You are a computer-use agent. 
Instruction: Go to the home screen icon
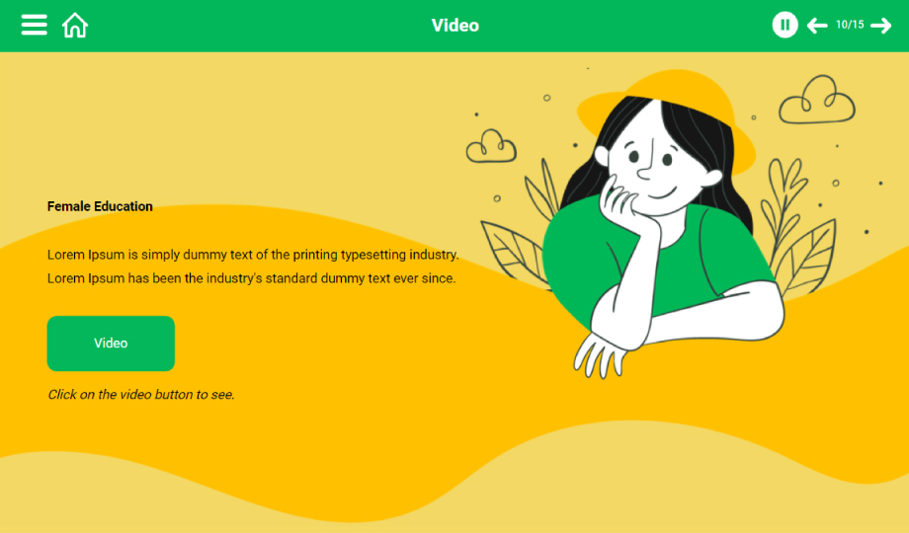pyautogui.click(x=75, y=26)
